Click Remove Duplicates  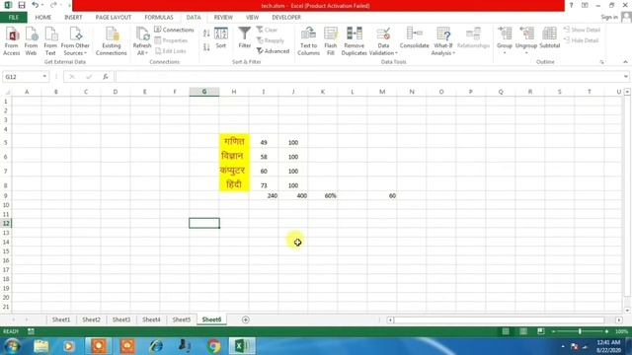coord(354,41)
